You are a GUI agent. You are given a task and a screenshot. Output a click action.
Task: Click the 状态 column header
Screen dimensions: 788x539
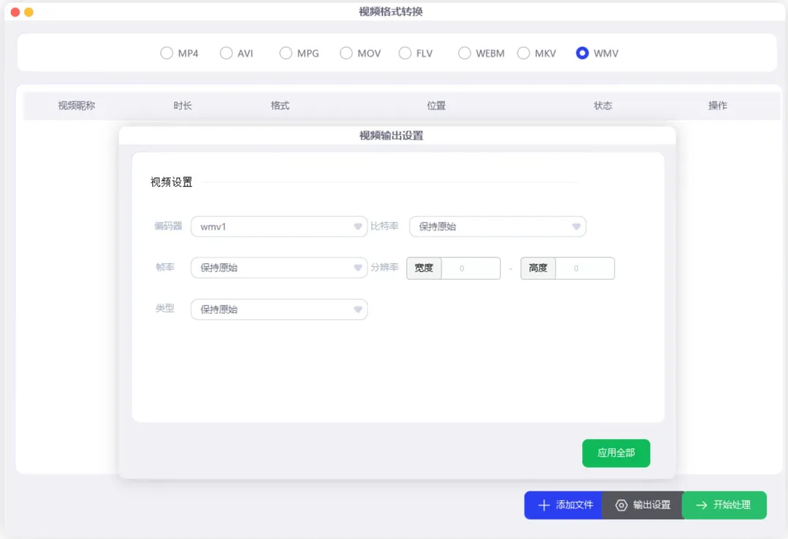pos(603,105)
